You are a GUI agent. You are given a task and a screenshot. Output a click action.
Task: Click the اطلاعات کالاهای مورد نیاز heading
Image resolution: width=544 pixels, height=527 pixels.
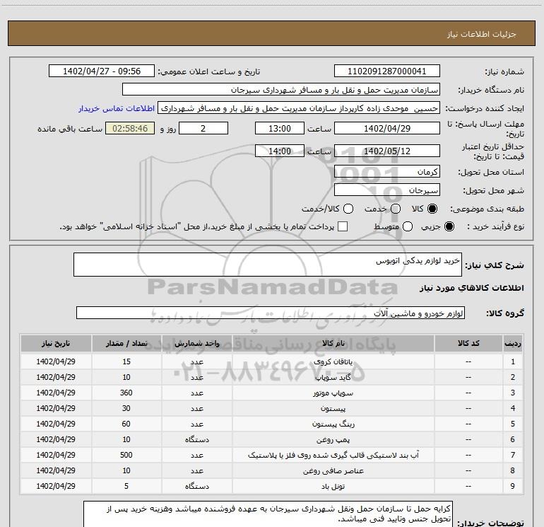click(x=472, y=288)
